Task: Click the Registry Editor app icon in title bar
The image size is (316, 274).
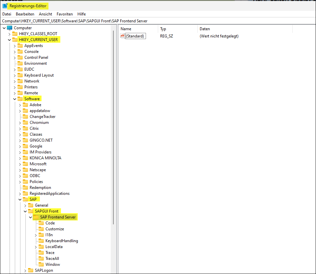Action: (5, 6)
